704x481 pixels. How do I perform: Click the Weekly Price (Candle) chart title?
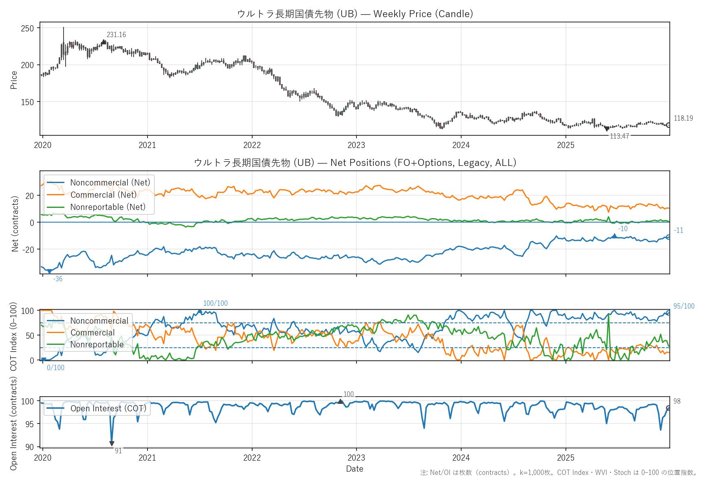pyautogui.click(x=355, y=14)
